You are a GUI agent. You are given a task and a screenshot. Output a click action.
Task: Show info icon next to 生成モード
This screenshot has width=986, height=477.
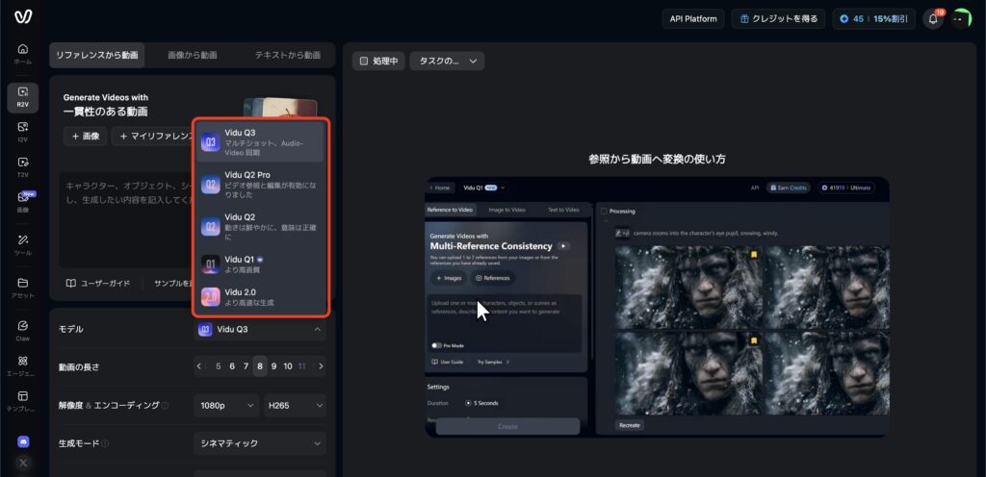pos(105,443)
